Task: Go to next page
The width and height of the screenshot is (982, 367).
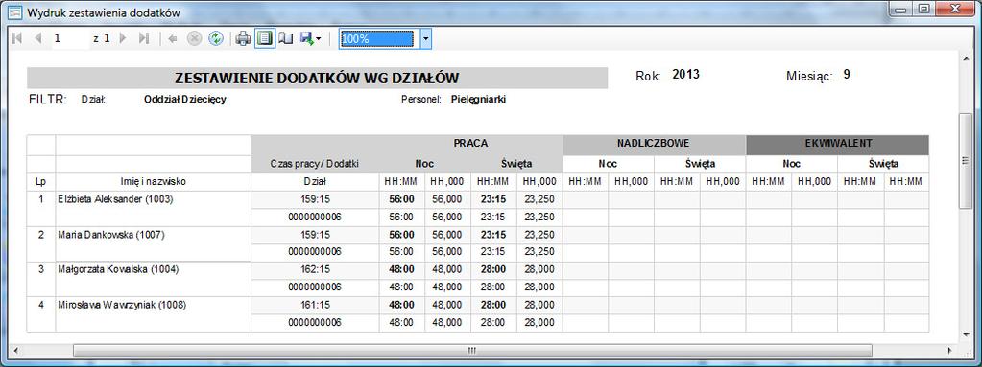Action: (x=123, y=38)
